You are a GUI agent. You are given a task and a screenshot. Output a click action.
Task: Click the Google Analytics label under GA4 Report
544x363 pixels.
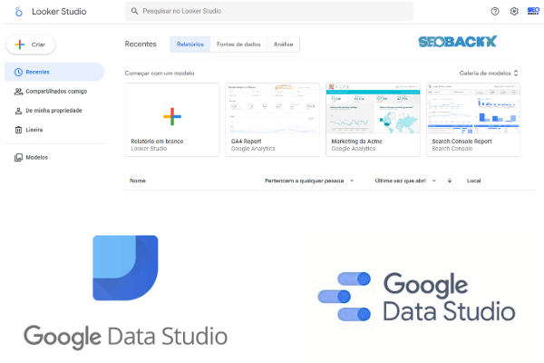coord(253,148)
